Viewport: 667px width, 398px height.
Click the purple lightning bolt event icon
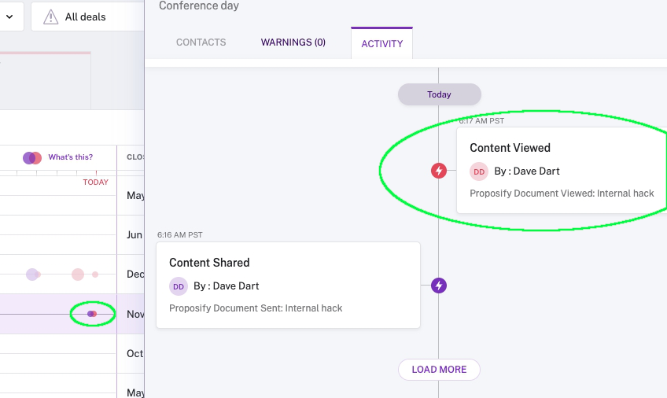[x=439, y=286]
